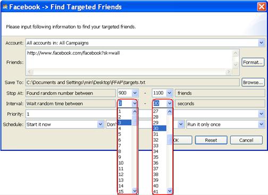Screen dimensions: 268x195
Task: Select 41 from maximum seconds list
Action: [160, 191]
